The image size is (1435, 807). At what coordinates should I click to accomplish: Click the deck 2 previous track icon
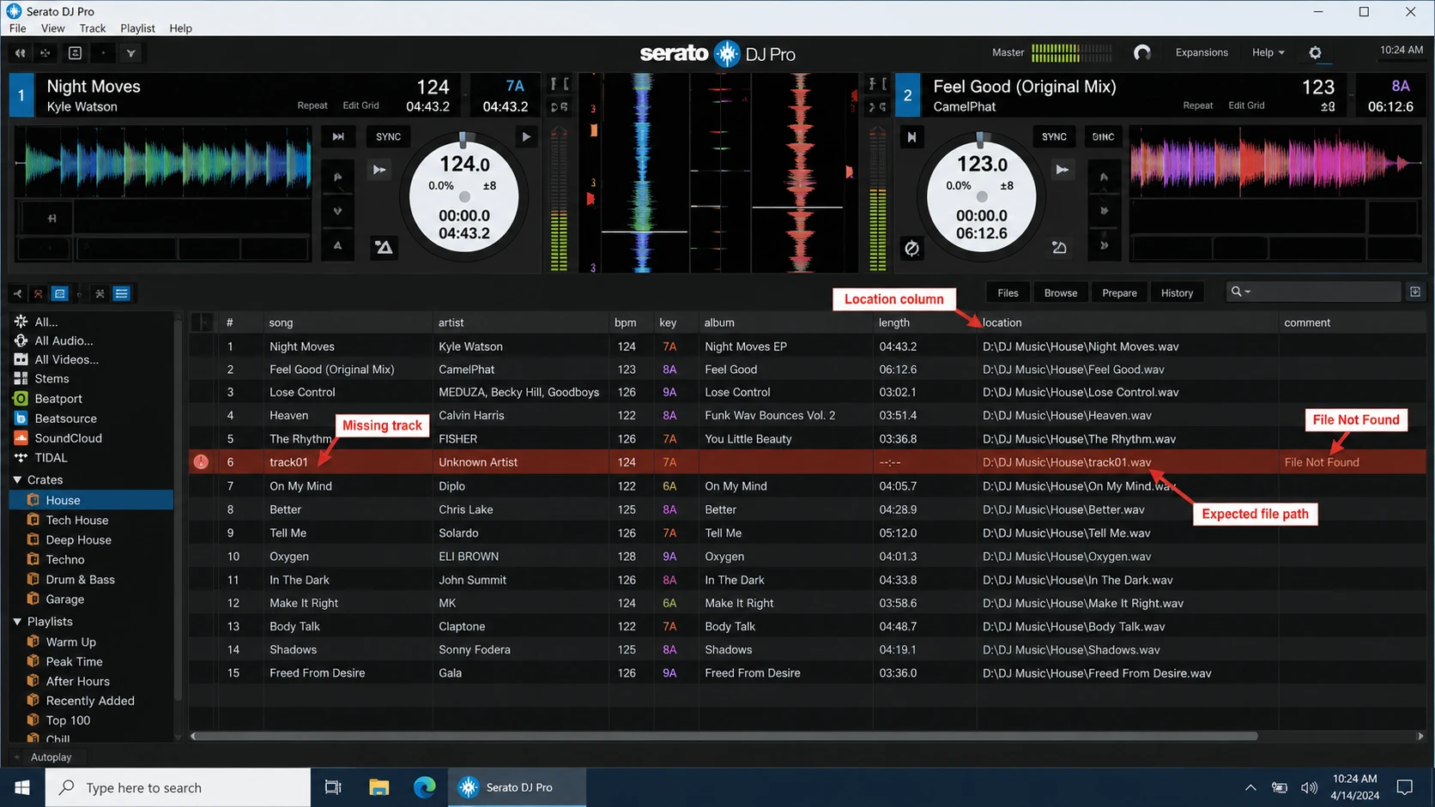pyautogui.click(x=911, y=137)
